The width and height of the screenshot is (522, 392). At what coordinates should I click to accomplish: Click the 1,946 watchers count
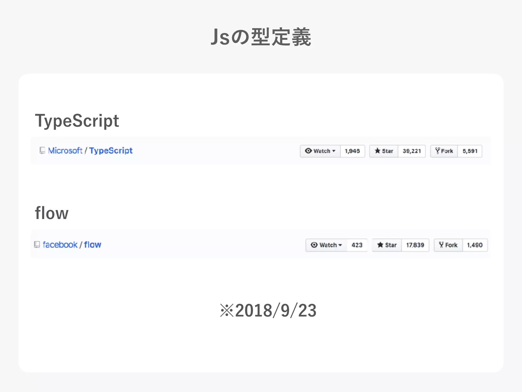tap(352, 151)
